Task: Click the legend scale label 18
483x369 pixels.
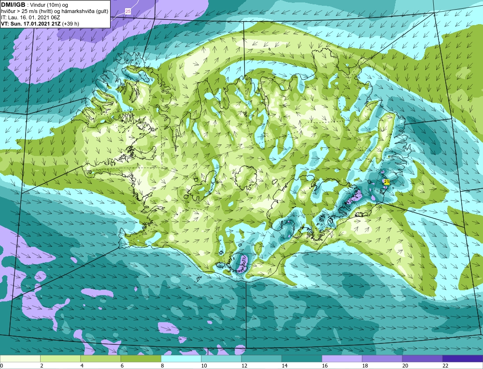Action: pos(365,366)
